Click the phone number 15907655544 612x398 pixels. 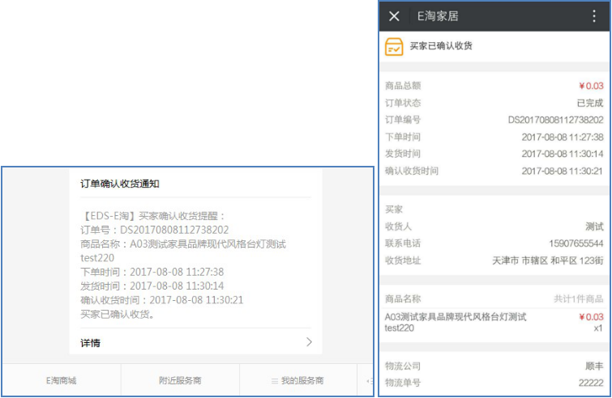[576, 243]
